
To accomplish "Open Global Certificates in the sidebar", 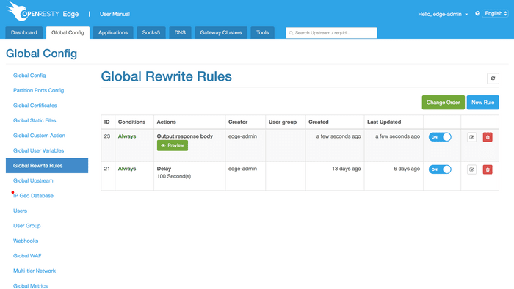I will (35, 106).
